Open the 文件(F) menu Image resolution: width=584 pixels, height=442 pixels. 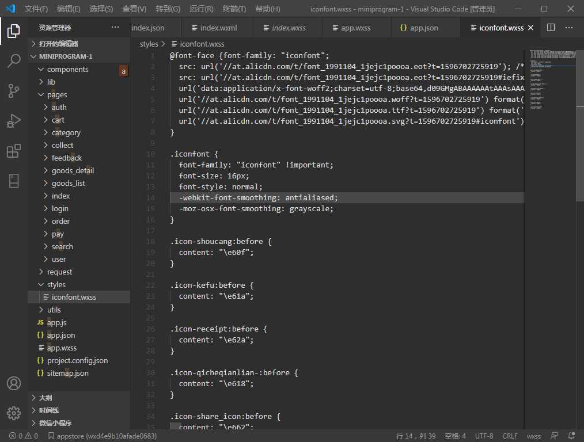click(x=36, y=9)
